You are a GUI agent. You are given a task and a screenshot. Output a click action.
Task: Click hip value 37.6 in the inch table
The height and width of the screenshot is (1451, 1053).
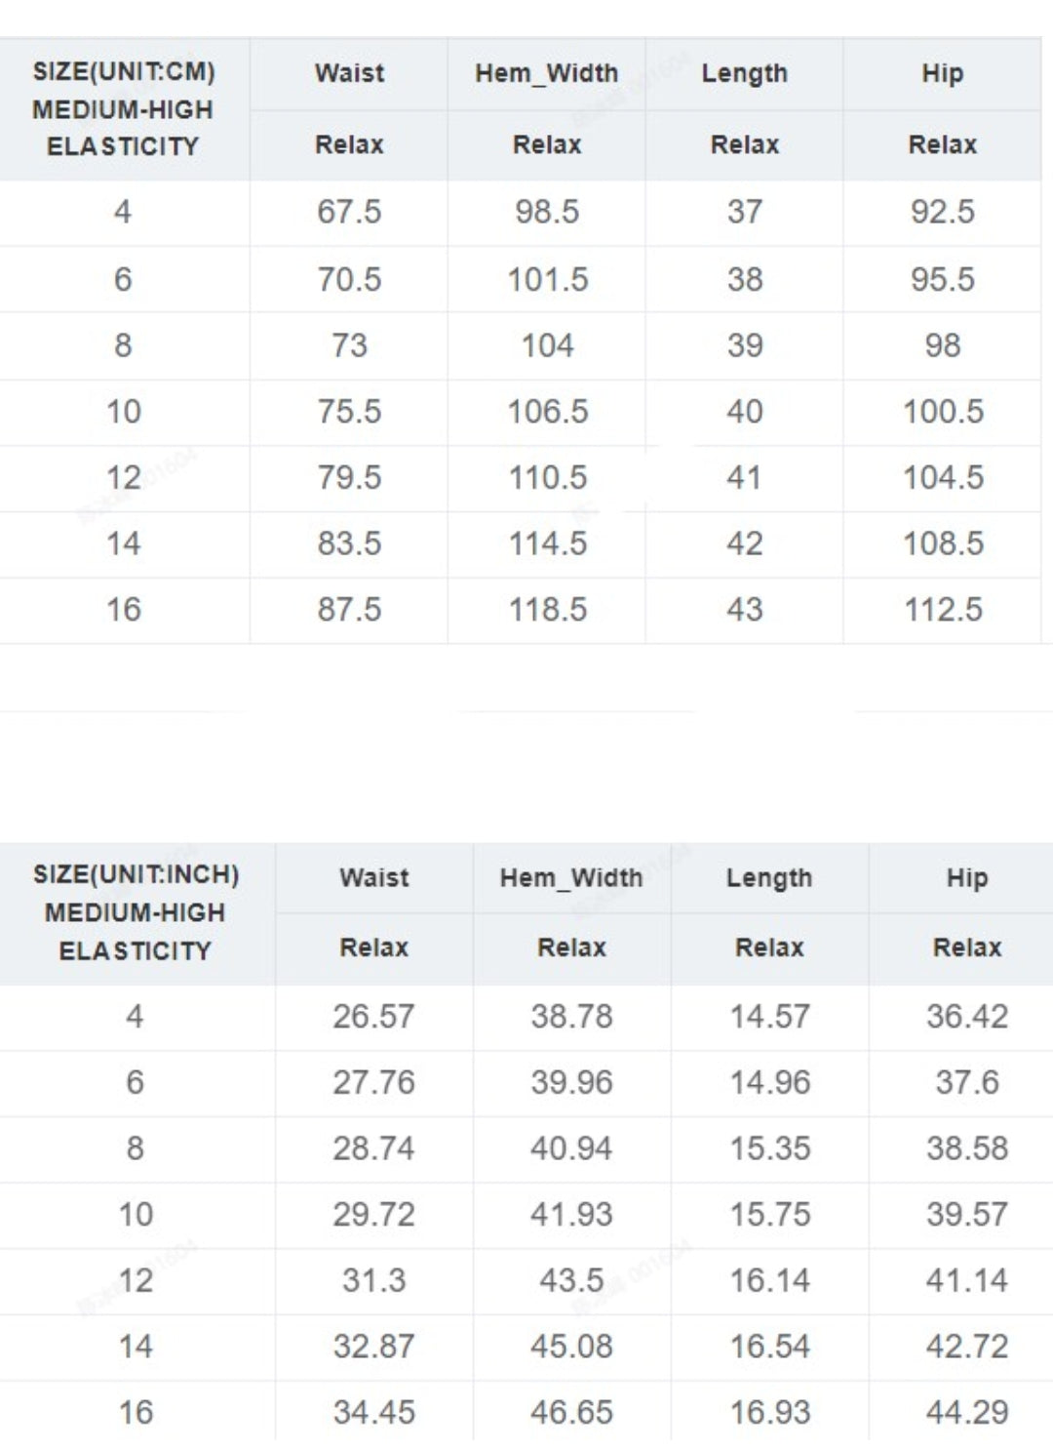click(967, 1082)
